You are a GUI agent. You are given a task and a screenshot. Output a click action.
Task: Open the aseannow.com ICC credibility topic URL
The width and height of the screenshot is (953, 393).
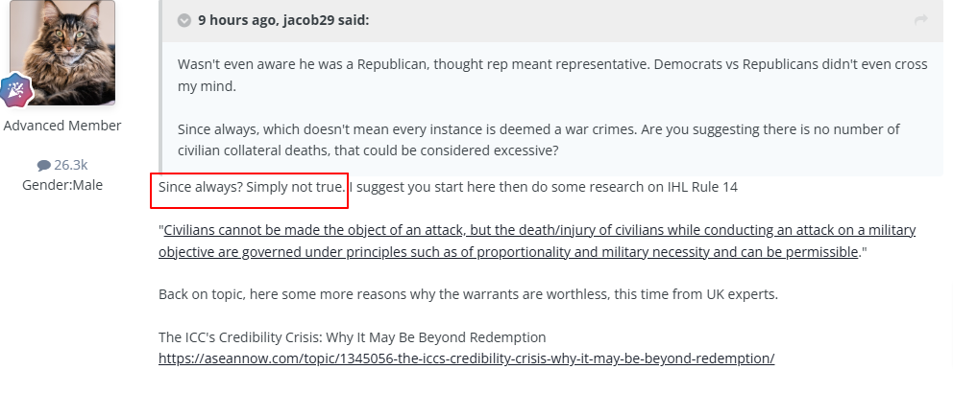click(466, 358)
